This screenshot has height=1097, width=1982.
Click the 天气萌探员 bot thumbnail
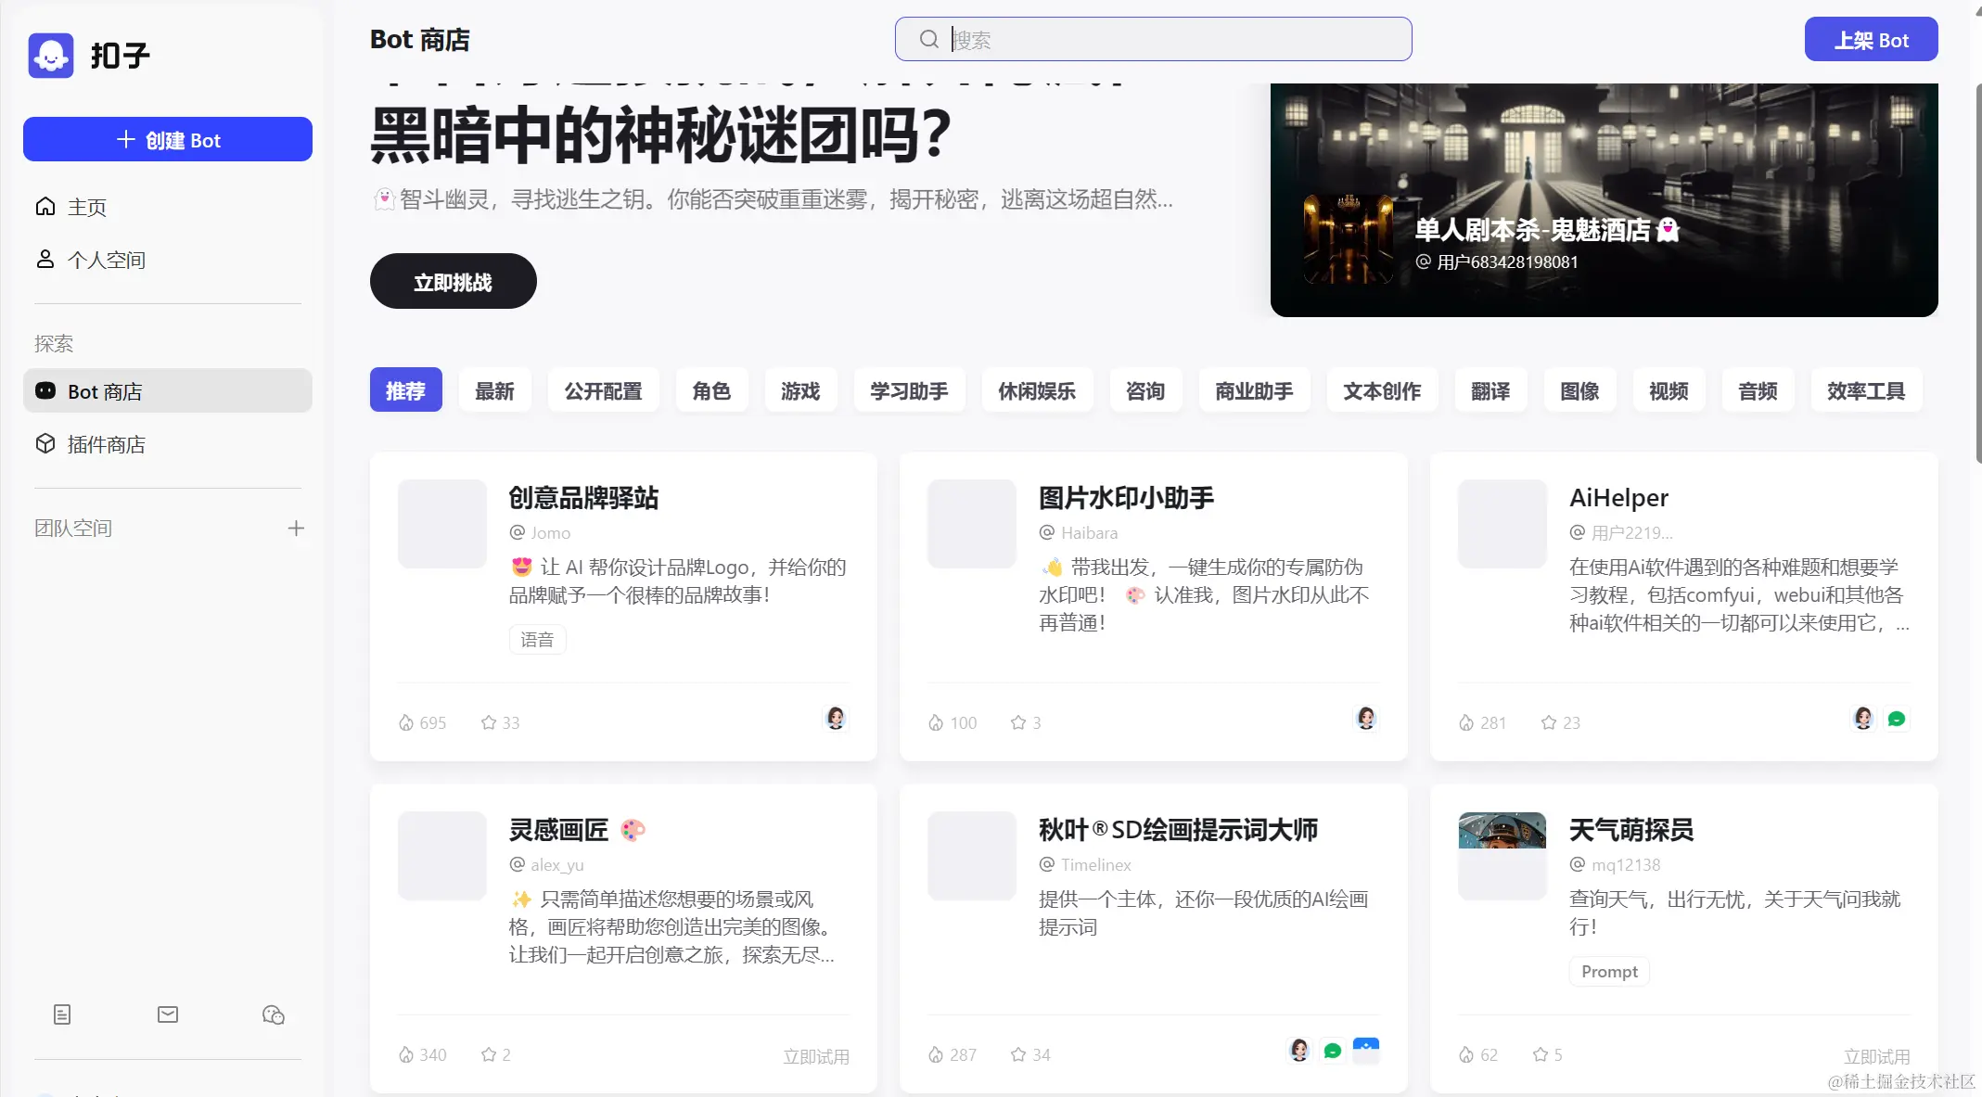pos(1502,856)
